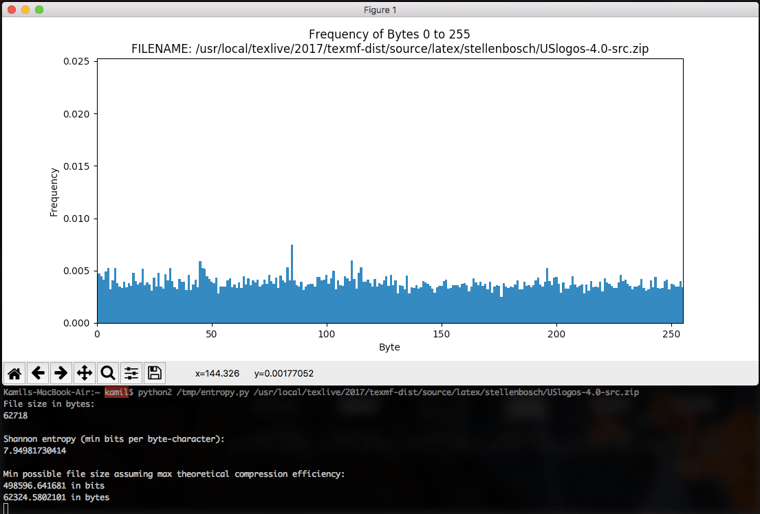Go back to the previous plot view
Screen dimensions: 760x514
coord(38,373)
